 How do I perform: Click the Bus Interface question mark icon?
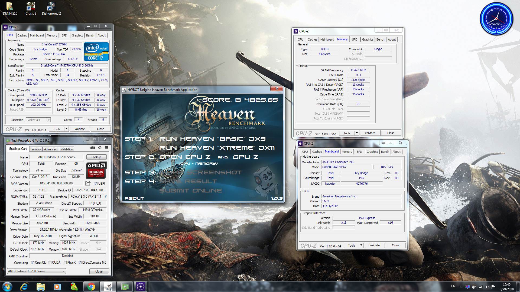106,197
